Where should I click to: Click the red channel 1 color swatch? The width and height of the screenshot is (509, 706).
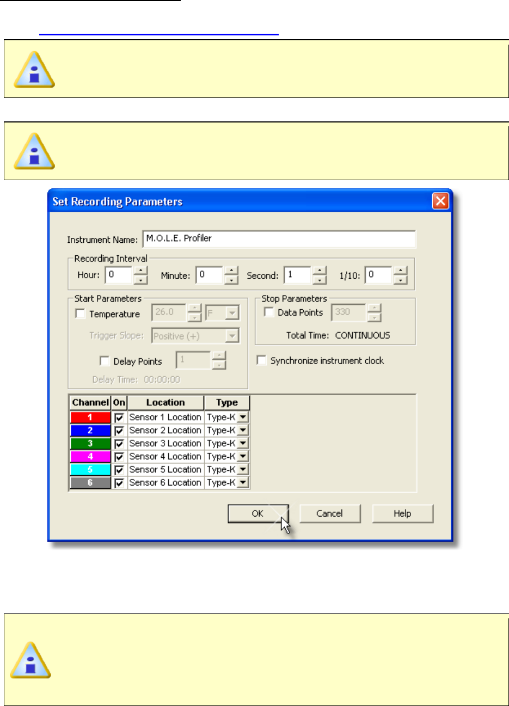click(90, 418)
